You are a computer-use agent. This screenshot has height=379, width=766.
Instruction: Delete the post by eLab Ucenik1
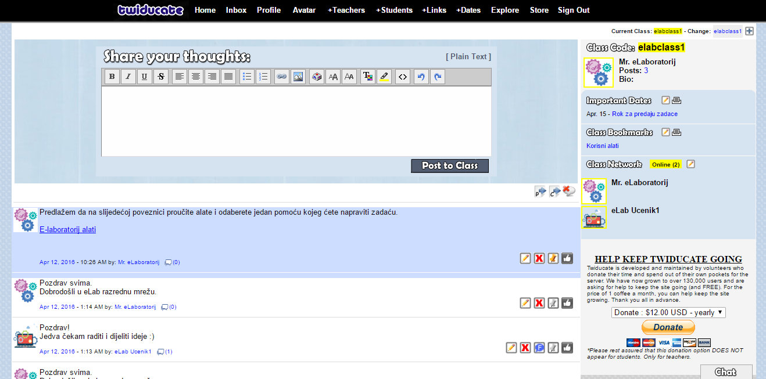(x=525, y=348)
